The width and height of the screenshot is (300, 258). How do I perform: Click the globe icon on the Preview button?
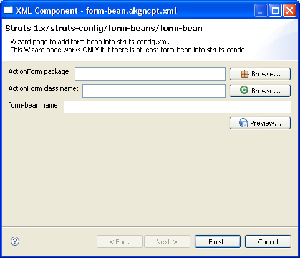click(x=243, y=123)
